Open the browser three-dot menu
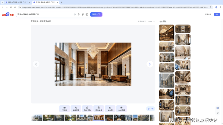The height and width of the screenshot is (125, 223). (221, 7)
